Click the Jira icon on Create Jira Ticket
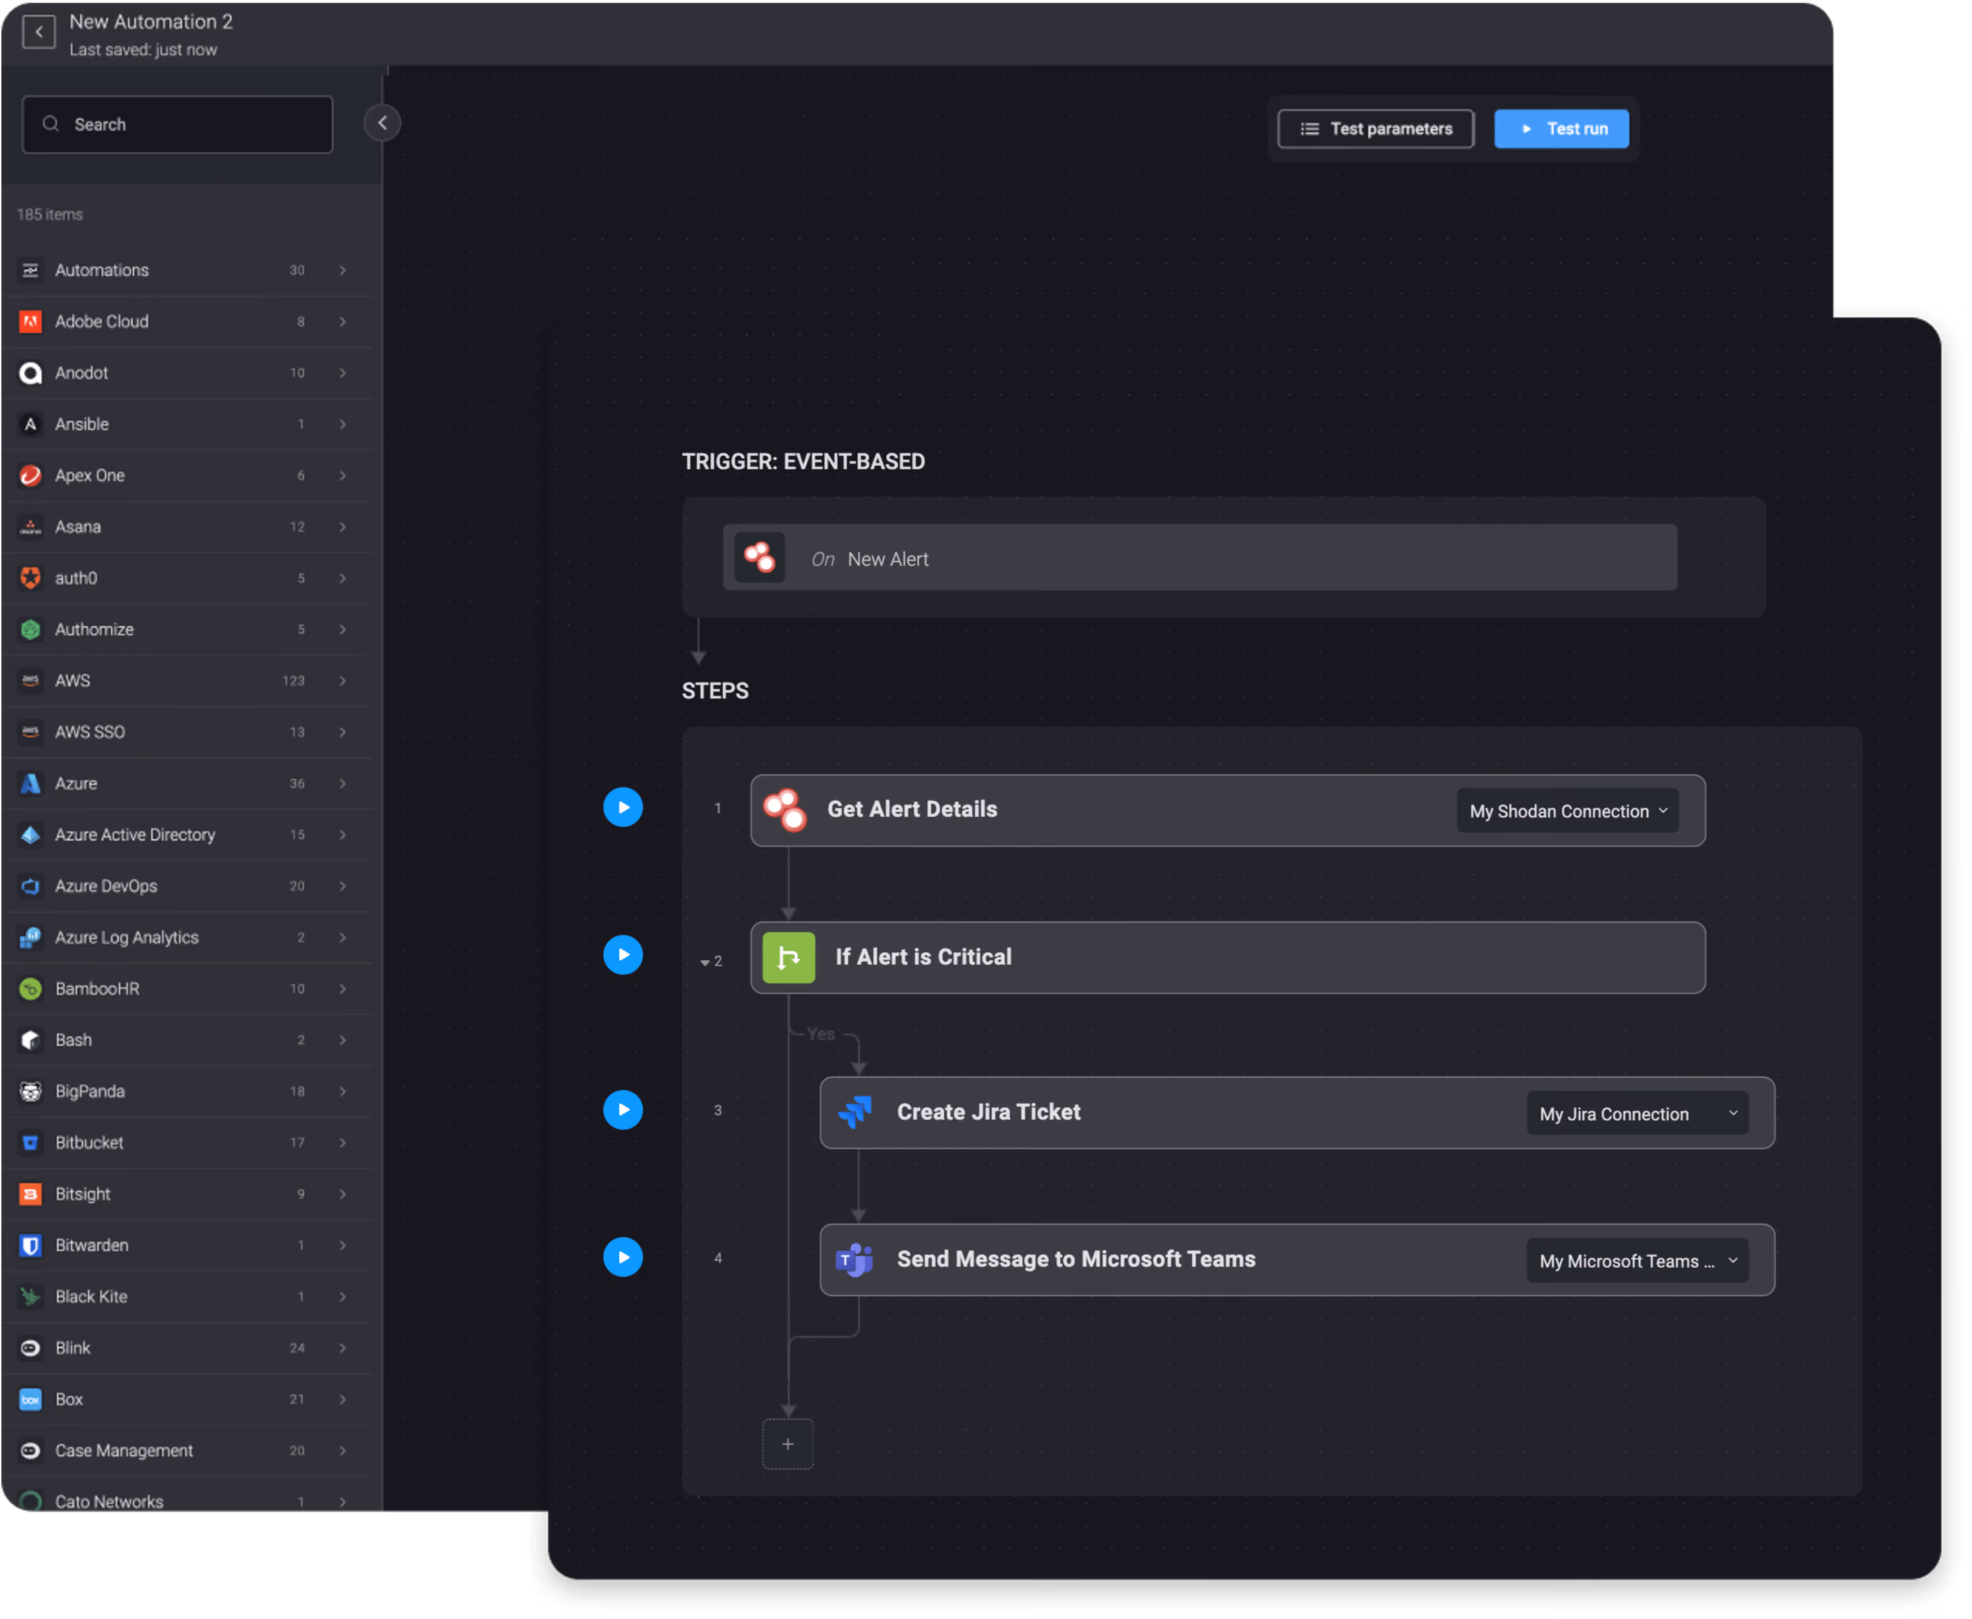 click(x=855, y=1113)
